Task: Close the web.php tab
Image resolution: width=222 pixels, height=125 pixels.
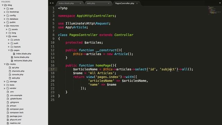Action: [x=109, y=3]
